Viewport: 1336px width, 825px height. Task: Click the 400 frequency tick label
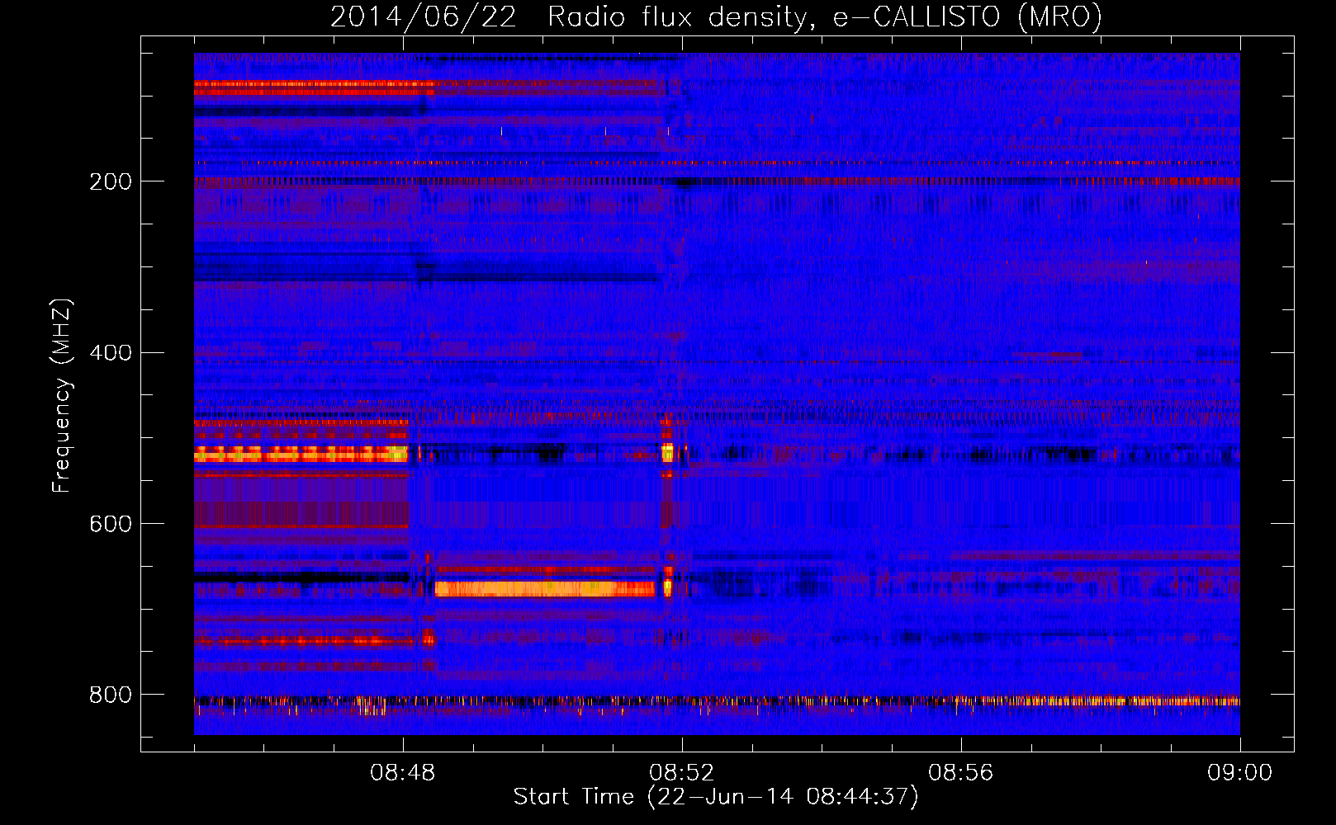click(x=111, y=353)
